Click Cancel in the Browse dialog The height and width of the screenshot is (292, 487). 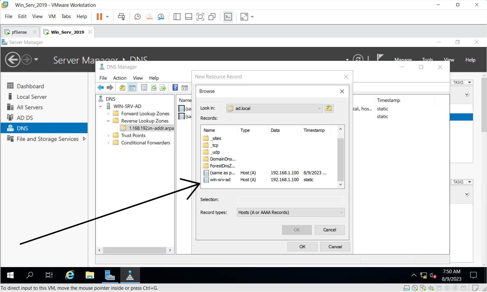pos(330,230)
